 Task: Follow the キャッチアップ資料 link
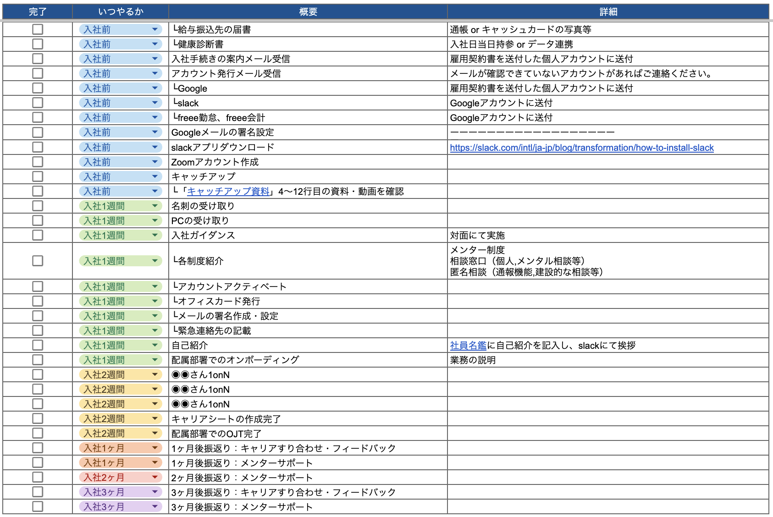tap(228, 192)
